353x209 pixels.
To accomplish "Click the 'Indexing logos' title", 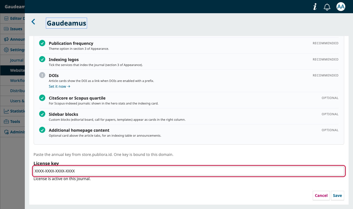I will 64,60.
